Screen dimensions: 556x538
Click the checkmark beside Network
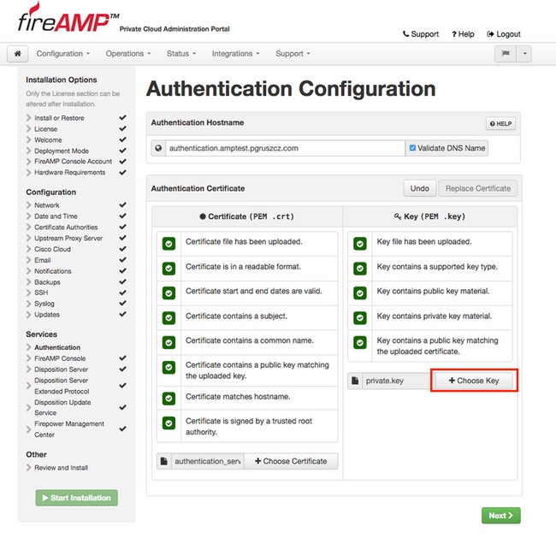point(122,205)
